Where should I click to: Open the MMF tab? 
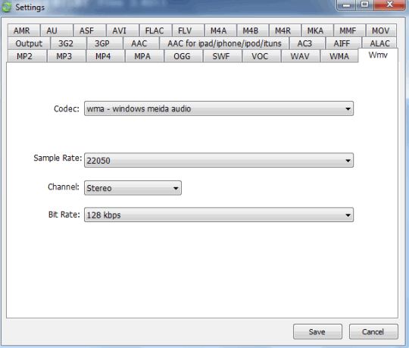[349, 30]
